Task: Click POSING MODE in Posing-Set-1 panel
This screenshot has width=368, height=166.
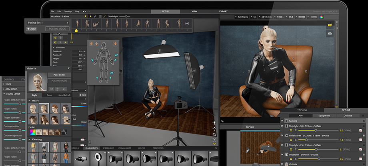Action: (x=58, y=29)
